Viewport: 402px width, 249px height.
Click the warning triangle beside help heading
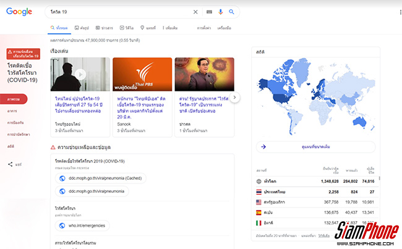[x=53, y=147]
